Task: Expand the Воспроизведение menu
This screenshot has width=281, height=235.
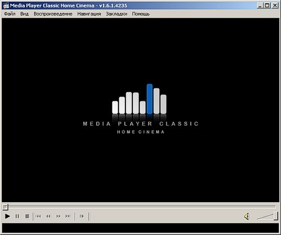Action: [53, 14]
